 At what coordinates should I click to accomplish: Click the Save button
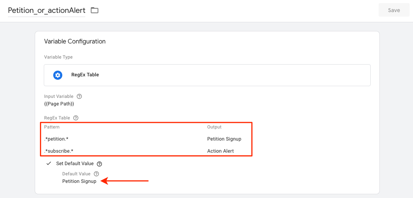coord(394,10)
